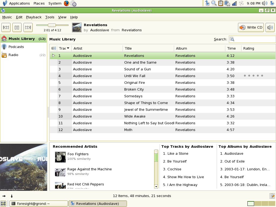Skip to the previous track
This screenshot has width=276, height=207.
[x=6, y=27]
